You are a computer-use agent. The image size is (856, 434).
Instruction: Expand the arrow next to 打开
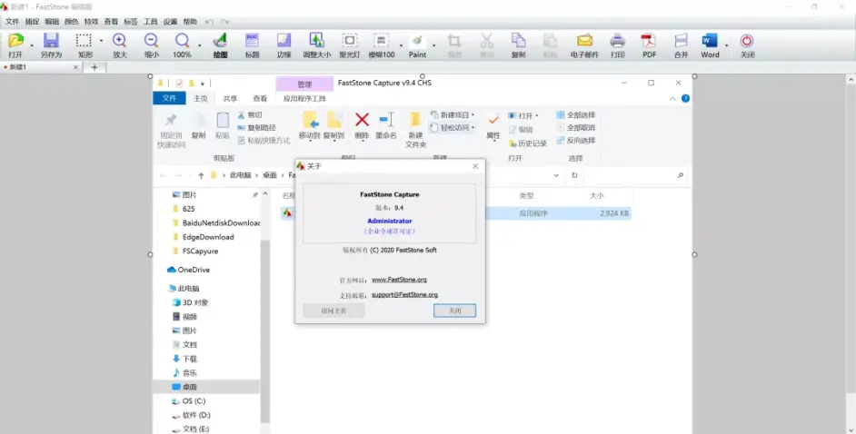pyautogui.click(x=32, y=45)
